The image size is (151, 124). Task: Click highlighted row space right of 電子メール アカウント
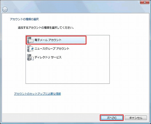coord(74,40)
